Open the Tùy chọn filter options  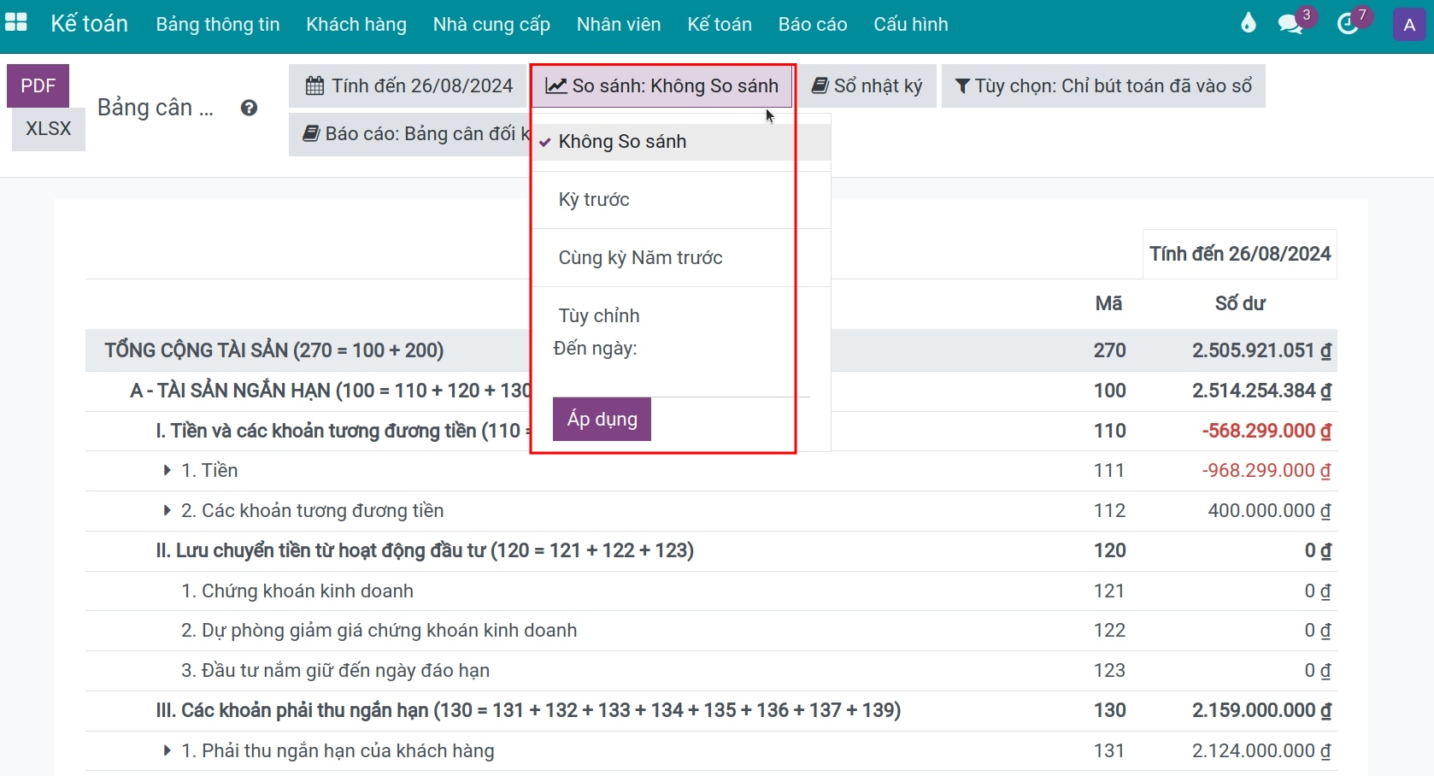pyautogui.click(x=1102, y=85)
